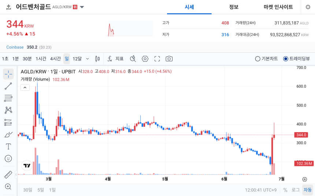This screenshot has height=196, width=315.
Task: Click the 102.36M volume axis label
Action: point(304,163)
